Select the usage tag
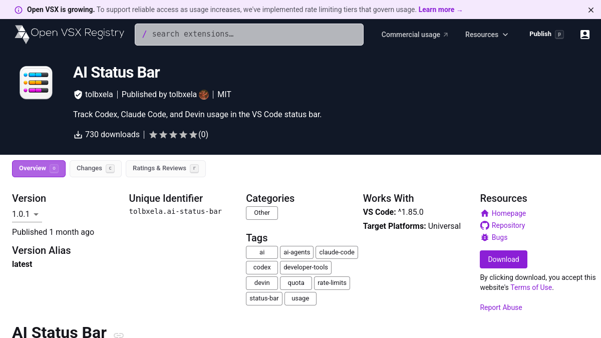The image size is (601, 338). [300, 298]
